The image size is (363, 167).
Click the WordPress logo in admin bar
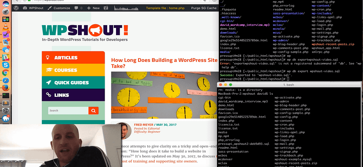(x=16, y=8)
